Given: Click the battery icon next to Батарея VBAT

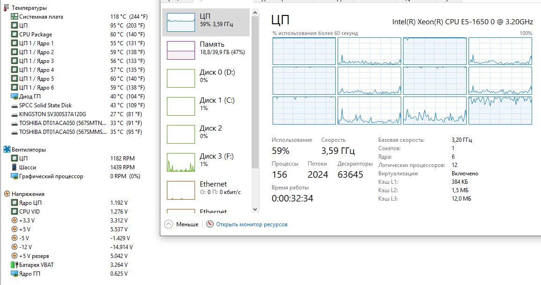Looking at the screenshot, I should (14, 265).
